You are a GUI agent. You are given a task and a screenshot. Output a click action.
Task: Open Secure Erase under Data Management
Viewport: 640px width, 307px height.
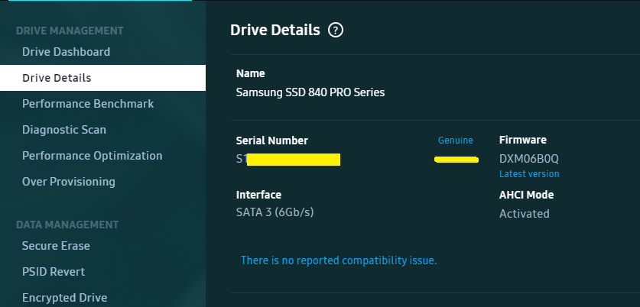[x=56, y=246]
